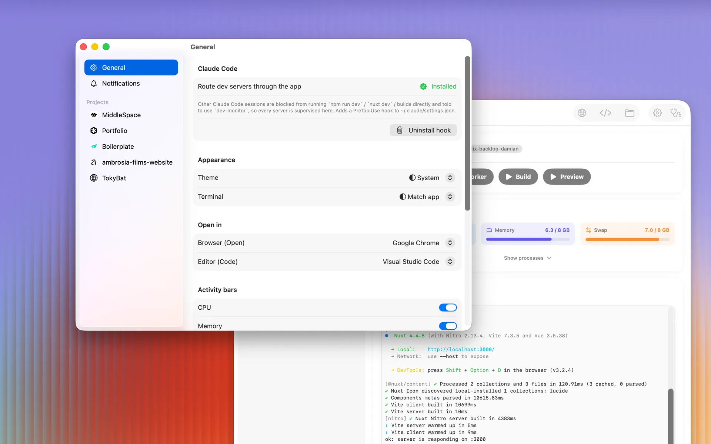
Task: Click the Memory usage bar in the background window
Action: coord(528,239)
